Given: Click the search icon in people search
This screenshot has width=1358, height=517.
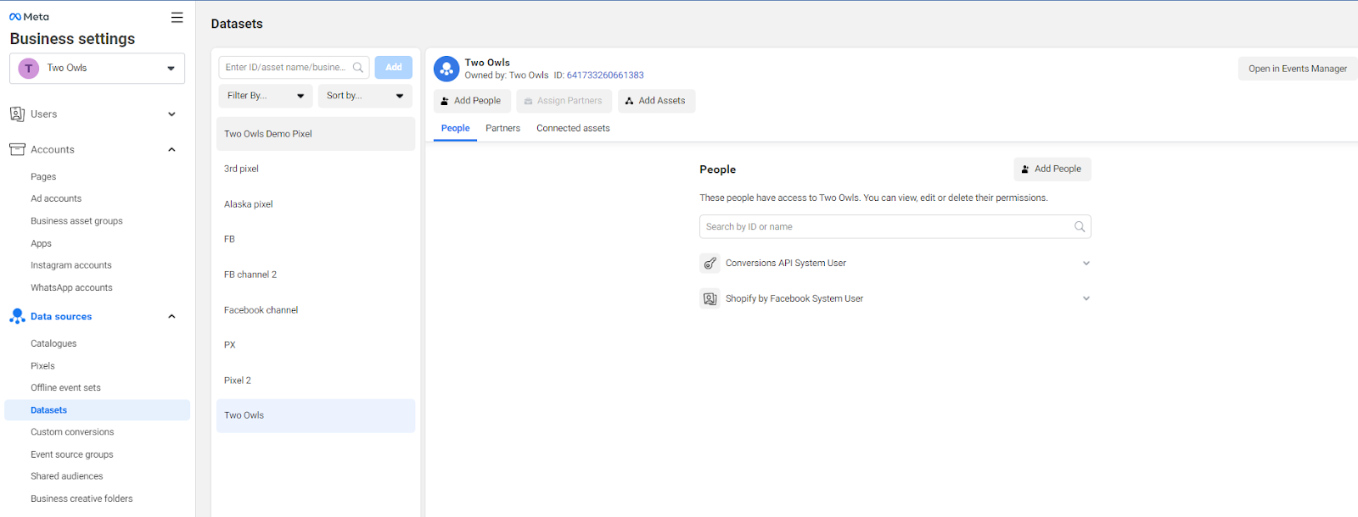Looking at the screenshot, I should point(1080,227).
